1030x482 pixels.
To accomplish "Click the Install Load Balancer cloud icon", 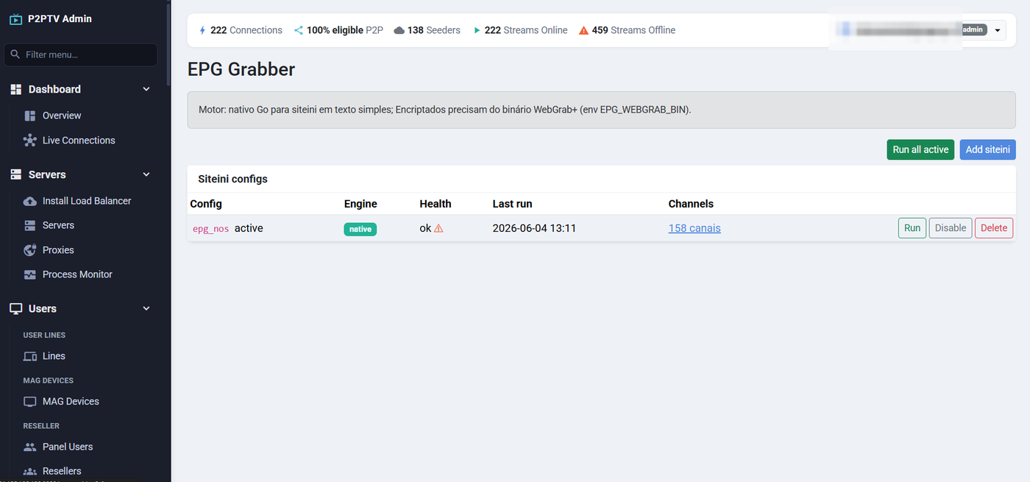I will pyautogui.click(x=30, y=201).
